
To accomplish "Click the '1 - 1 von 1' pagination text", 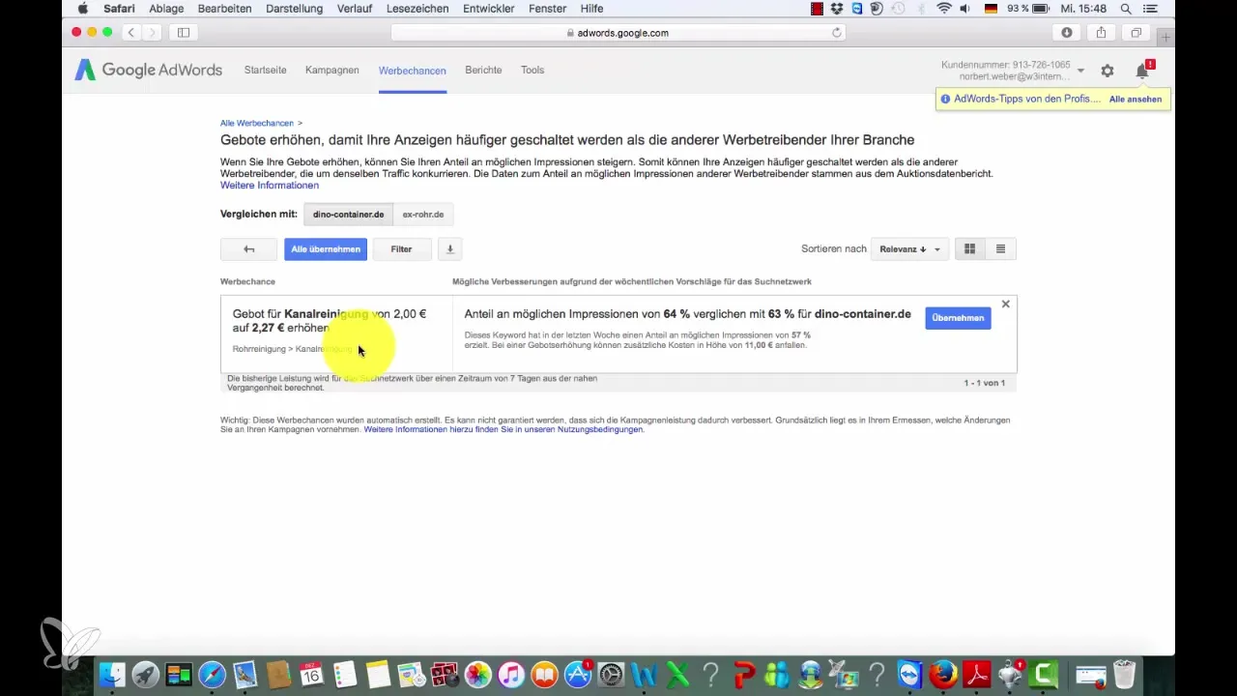I will pyautogui.click(x=984, y=384).
